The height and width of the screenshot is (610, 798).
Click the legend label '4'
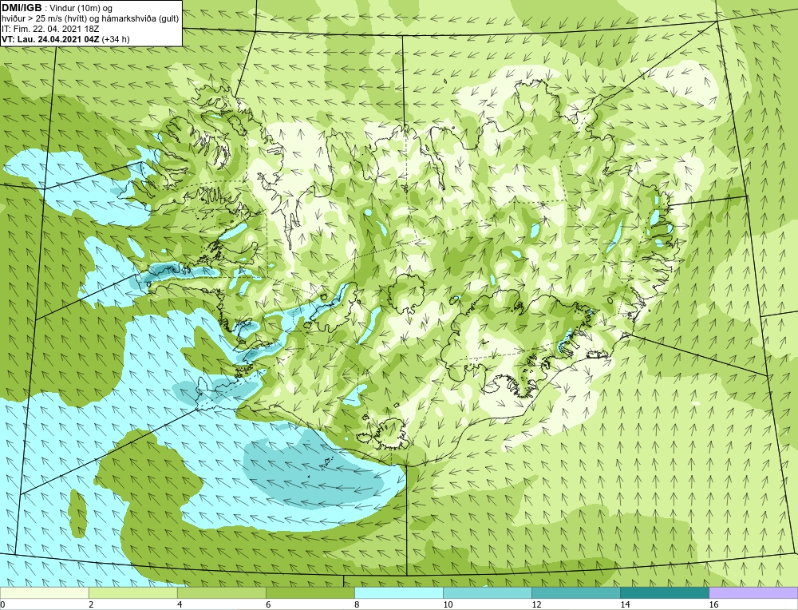pos(180,604)
